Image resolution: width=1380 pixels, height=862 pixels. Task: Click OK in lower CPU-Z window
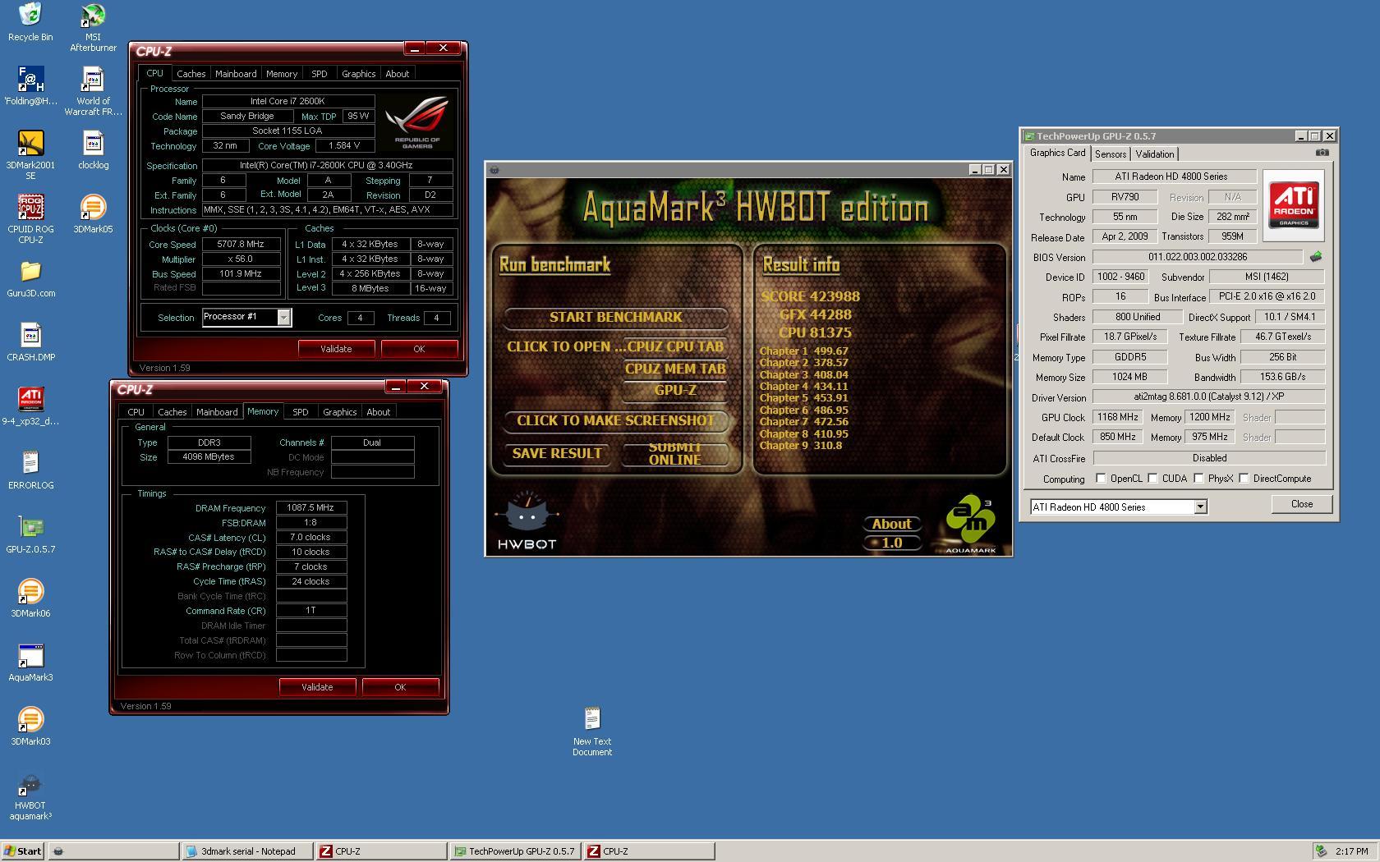[x=400, y=687]
